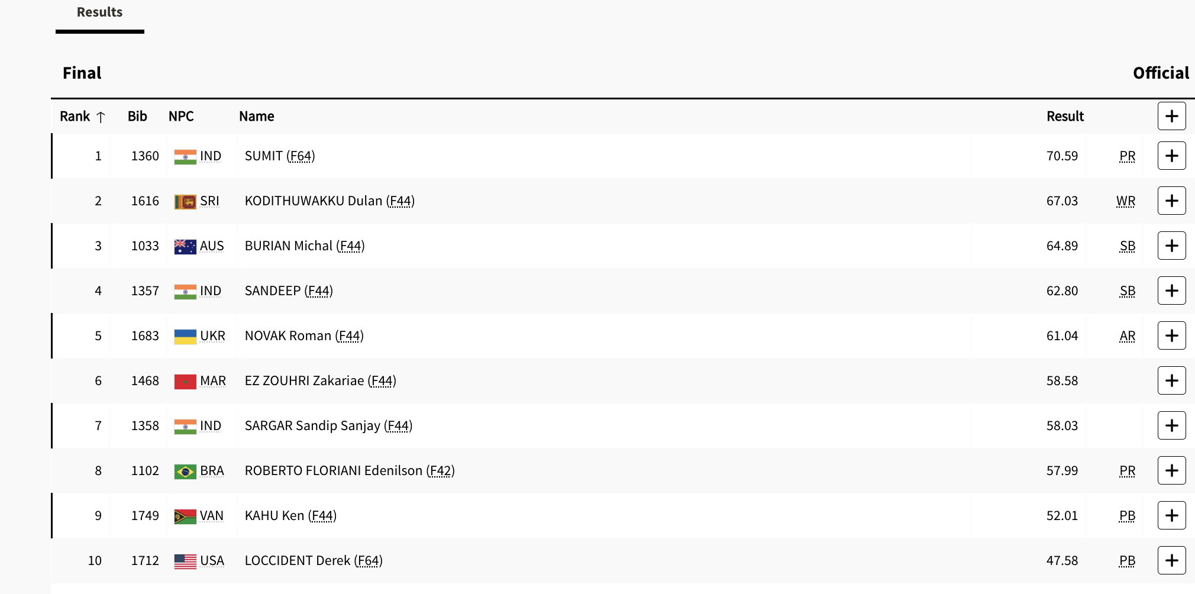Click the Ukraine flag icon
This screenshot has width=1195, height=594.
pyautogui.click(x=185, y=337)
